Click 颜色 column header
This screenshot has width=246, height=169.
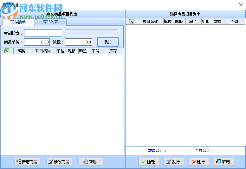(83, 51)
